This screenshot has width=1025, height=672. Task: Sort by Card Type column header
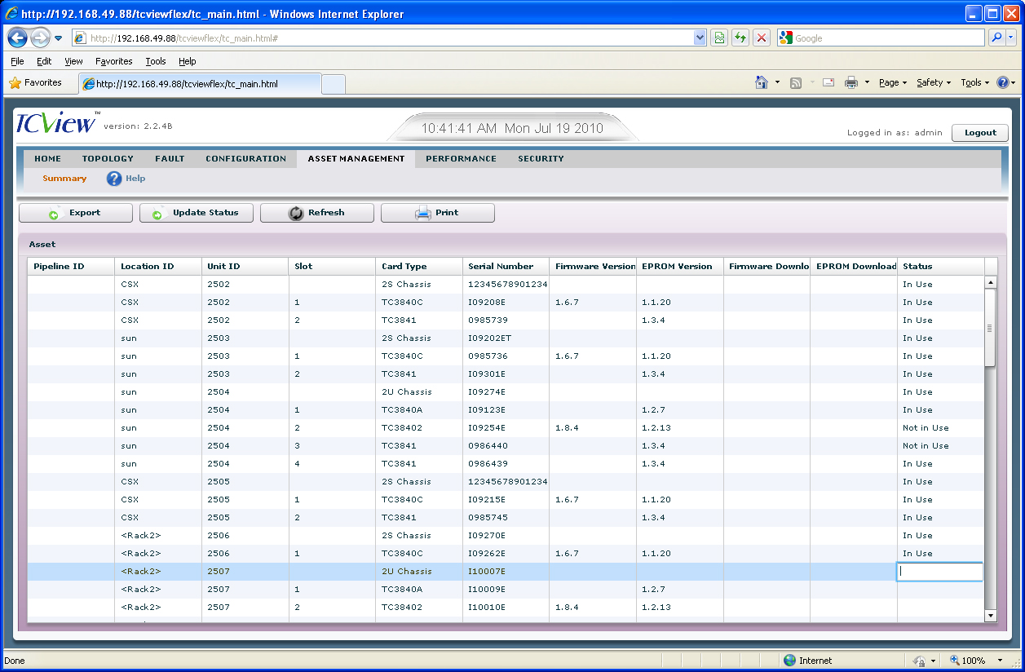pos(419,267)
